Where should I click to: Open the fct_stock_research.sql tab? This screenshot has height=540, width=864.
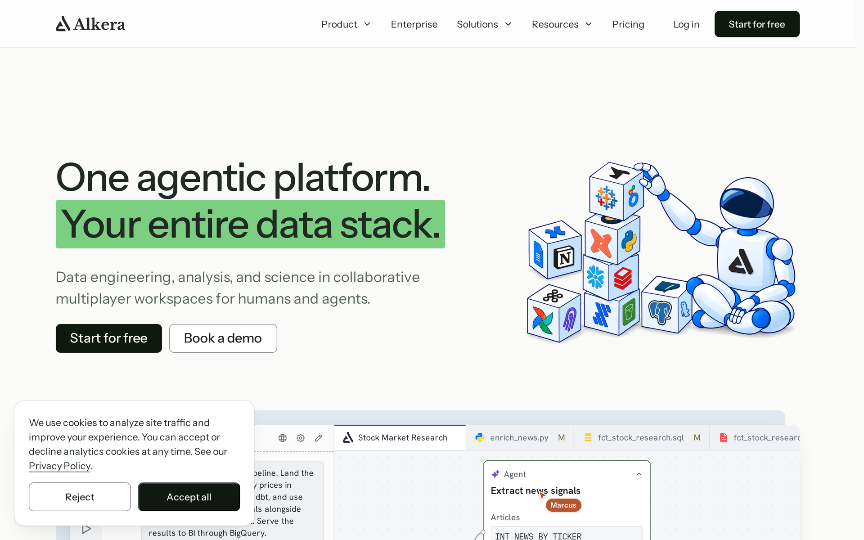click(x=642, y=437)
